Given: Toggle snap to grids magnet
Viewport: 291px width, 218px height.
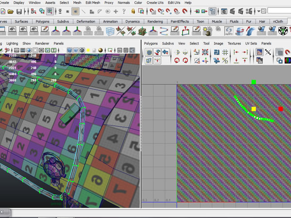Looking at the screenshot, I should click(153, 11).
